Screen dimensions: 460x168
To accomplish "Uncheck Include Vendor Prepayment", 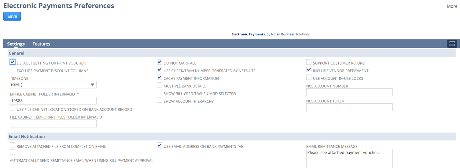I will click(x=309, y=70).
